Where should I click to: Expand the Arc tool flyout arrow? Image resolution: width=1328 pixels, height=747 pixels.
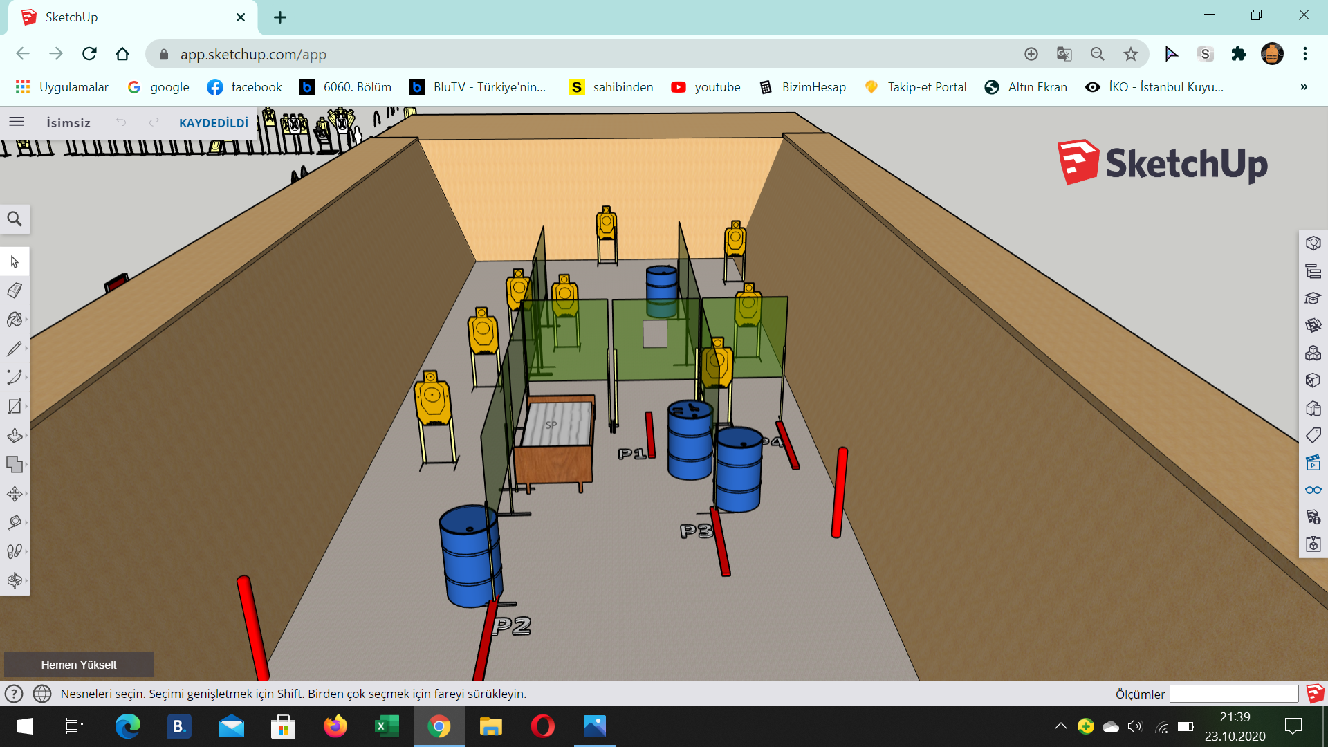point(26,378)
